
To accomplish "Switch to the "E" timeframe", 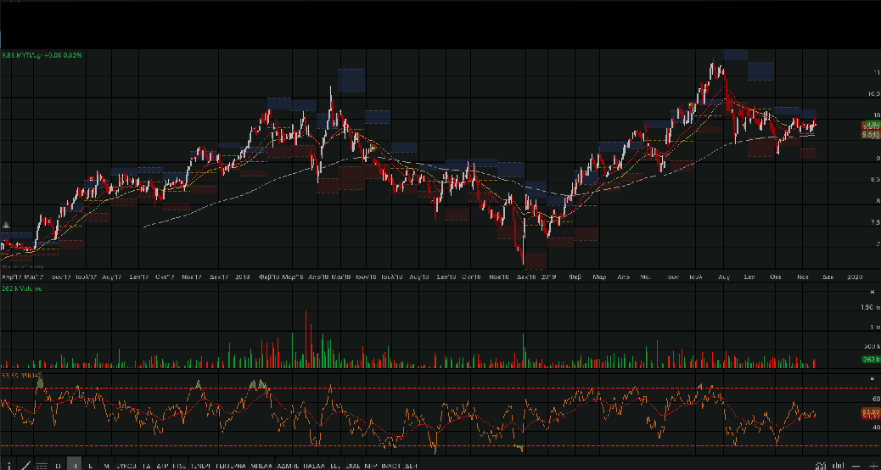I will 90,465.
